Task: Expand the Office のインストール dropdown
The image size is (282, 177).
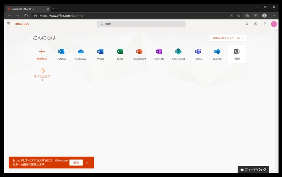Action: 229,38
